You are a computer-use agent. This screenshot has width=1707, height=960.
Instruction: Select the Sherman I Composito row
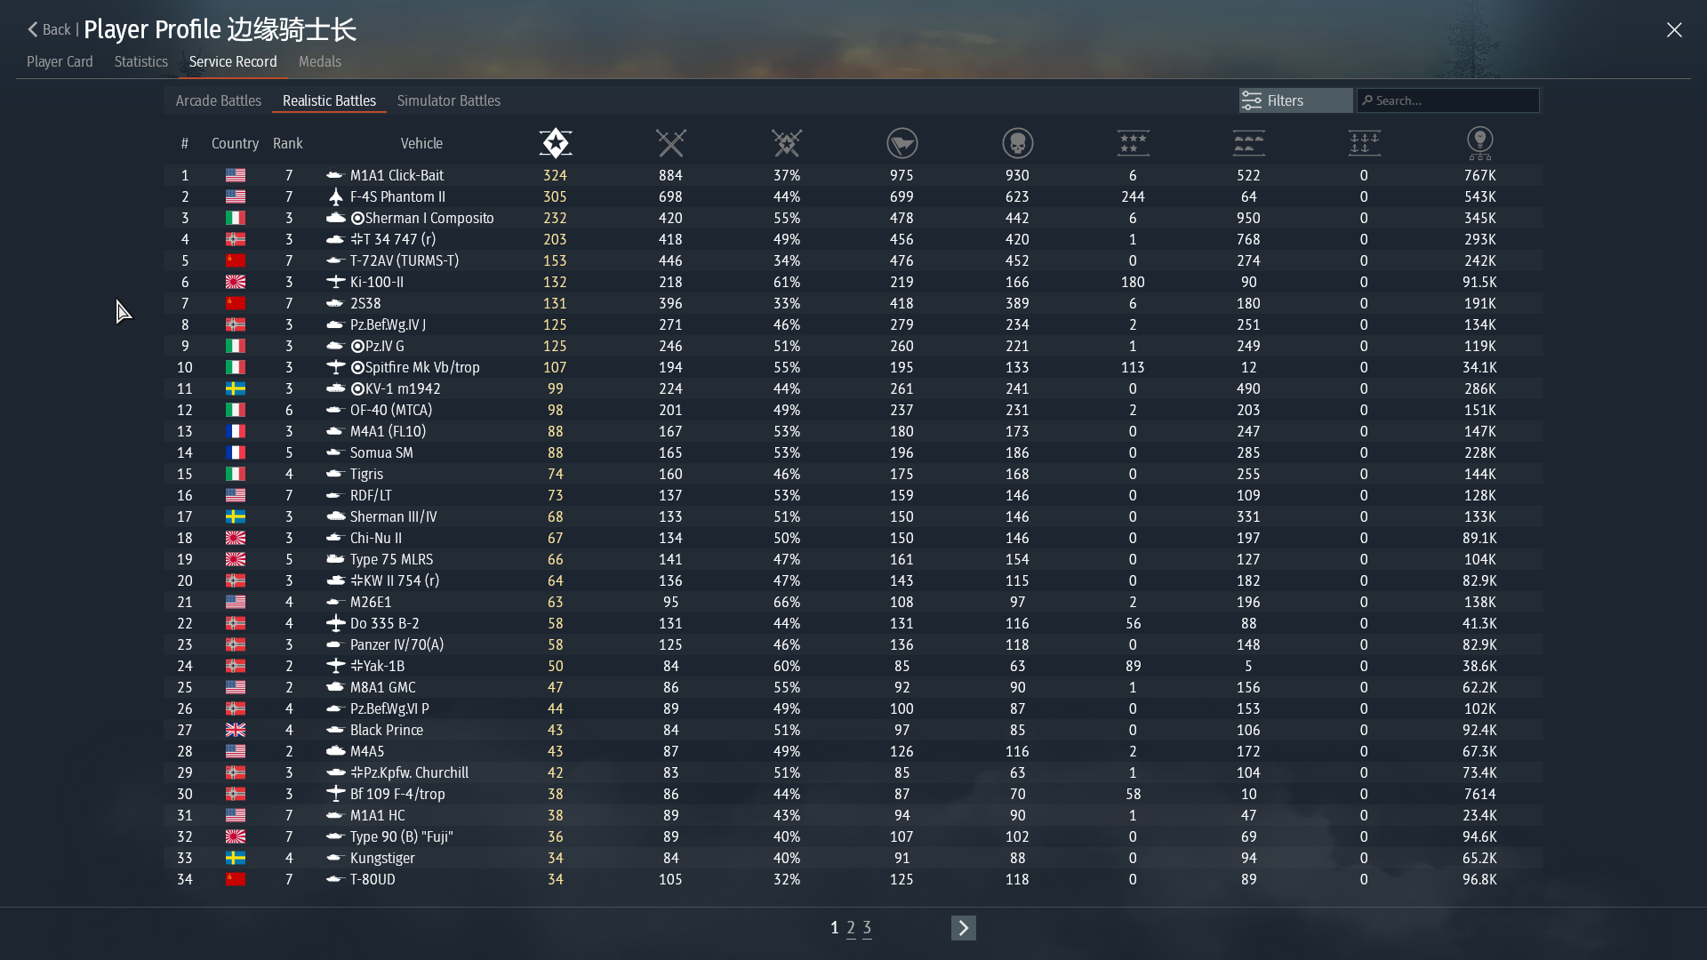853,218
